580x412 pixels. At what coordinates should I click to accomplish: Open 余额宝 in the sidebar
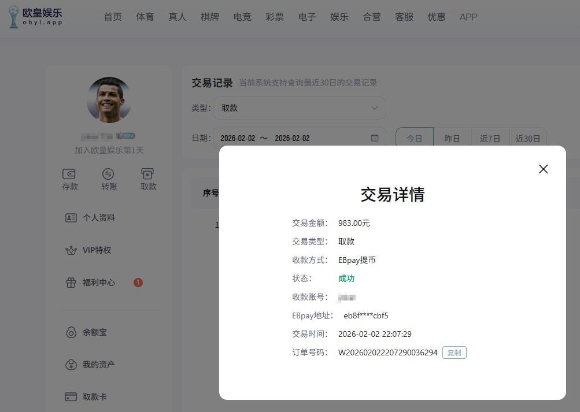94,332
